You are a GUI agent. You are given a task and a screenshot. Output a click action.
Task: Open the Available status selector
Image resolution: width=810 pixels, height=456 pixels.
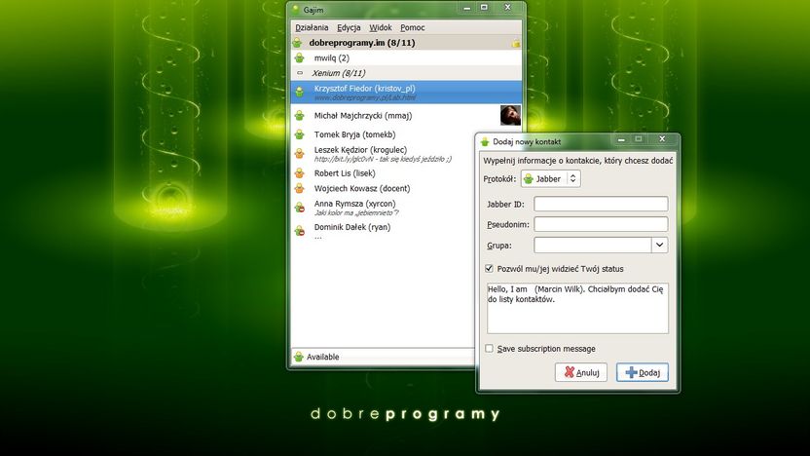tap(383, 357)
